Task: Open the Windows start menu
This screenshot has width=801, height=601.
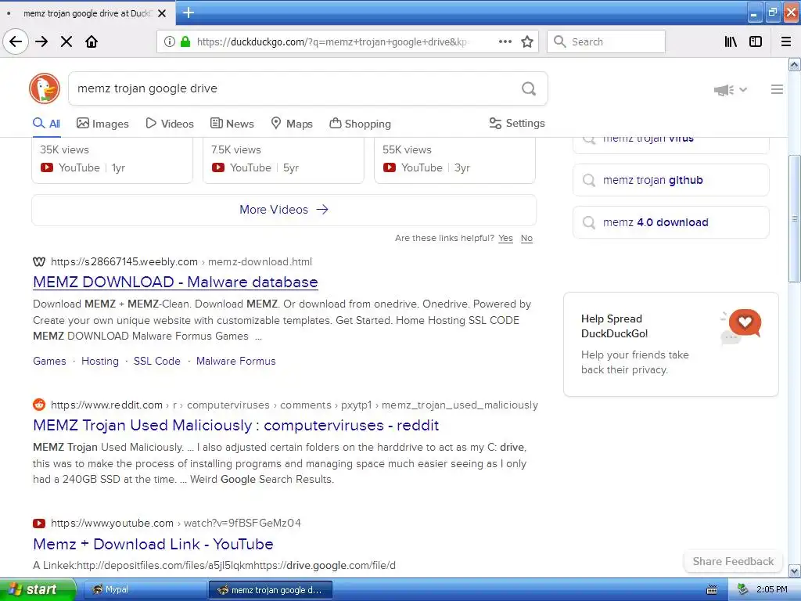Action: (x=38, y=590)
